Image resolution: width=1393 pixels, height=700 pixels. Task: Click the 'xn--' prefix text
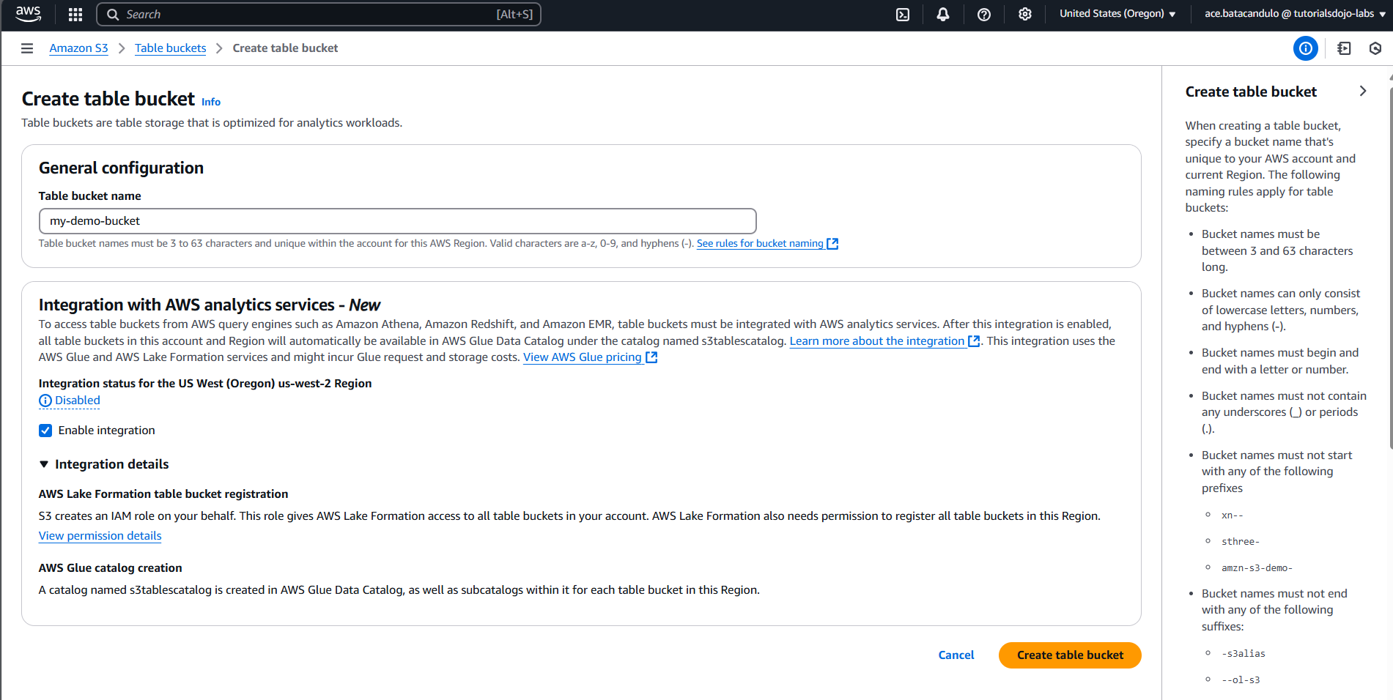(1233, 515)
